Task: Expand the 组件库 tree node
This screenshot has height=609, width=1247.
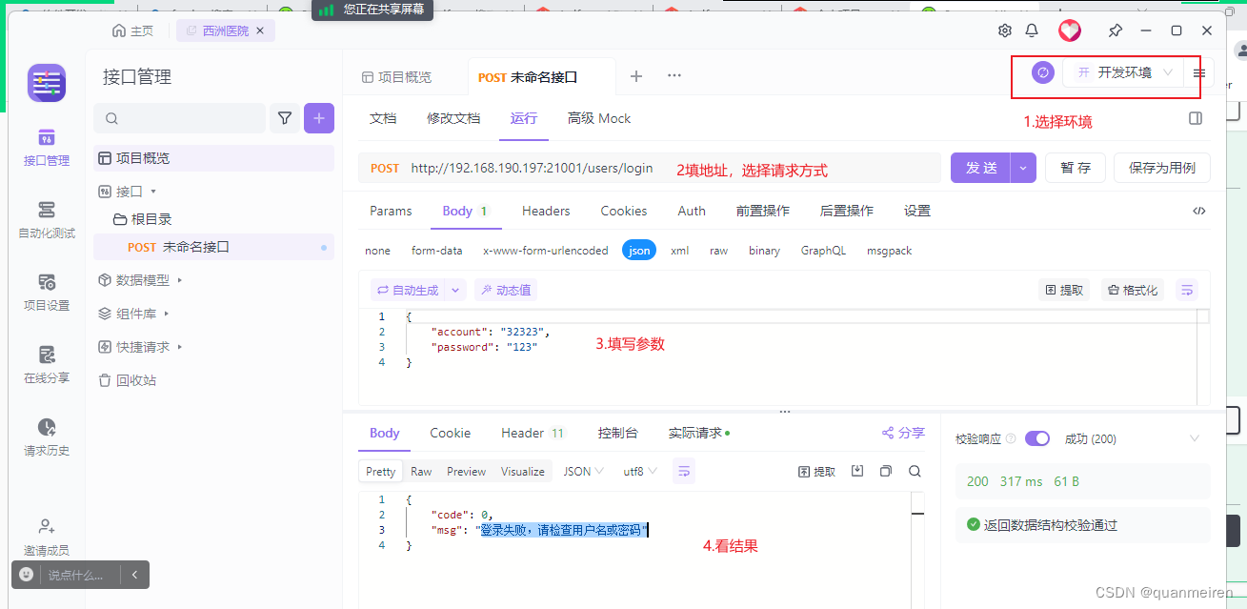Action: tap(166, 314)
